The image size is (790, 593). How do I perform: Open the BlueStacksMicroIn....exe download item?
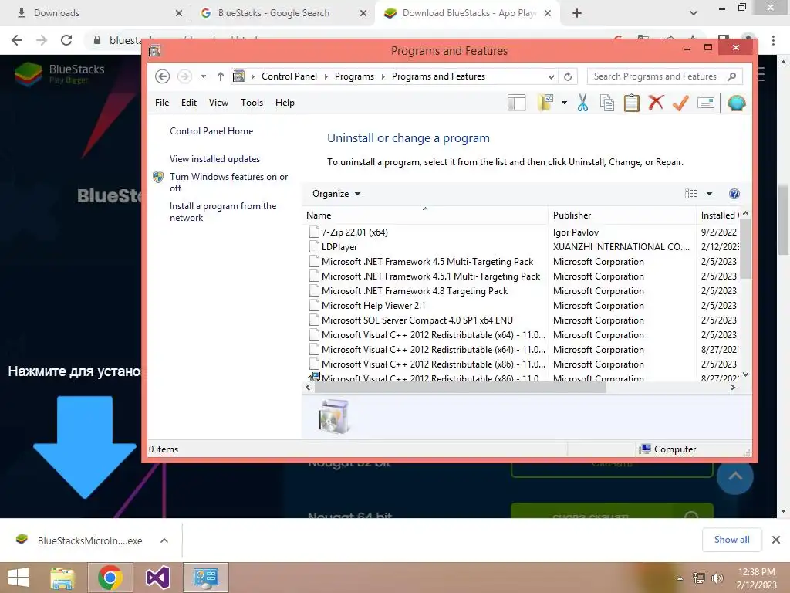(79, 540)
